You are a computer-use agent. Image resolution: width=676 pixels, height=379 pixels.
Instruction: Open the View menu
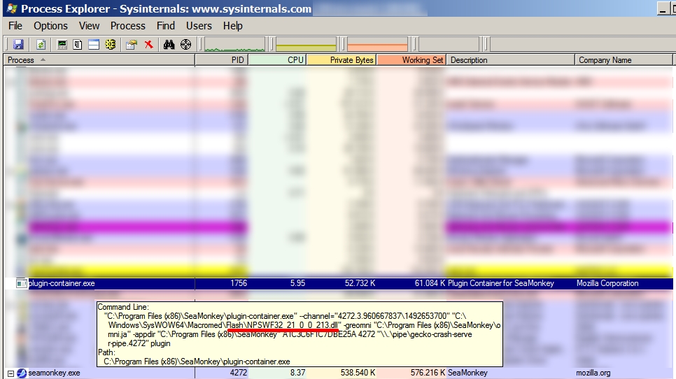(90, 26)
